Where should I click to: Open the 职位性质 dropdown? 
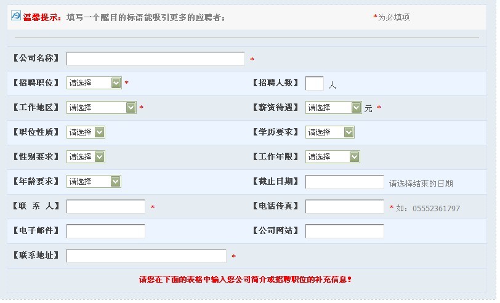click(86, 132)
